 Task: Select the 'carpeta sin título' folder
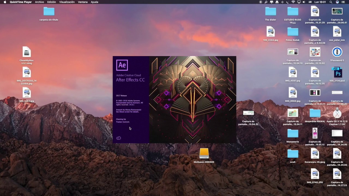[49, 11]
